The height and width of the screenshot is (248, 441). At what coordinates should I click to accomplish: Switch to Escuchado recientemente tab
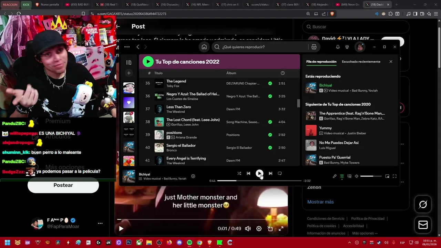[361, 62]
